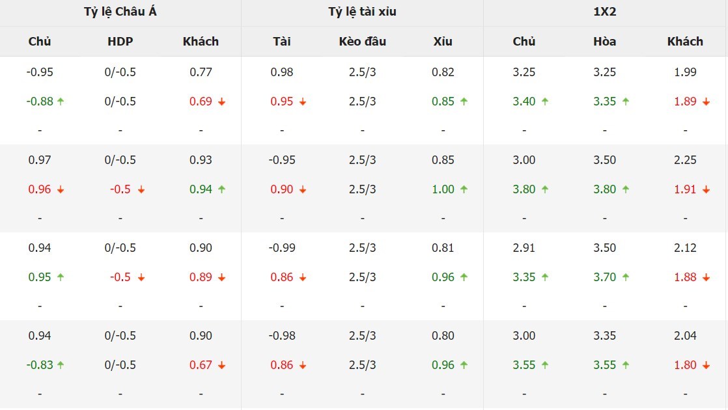The width and height of the screenshot is (728, 410).
Task: Click green up arrow beside -0.83
Action: (61, 365)
